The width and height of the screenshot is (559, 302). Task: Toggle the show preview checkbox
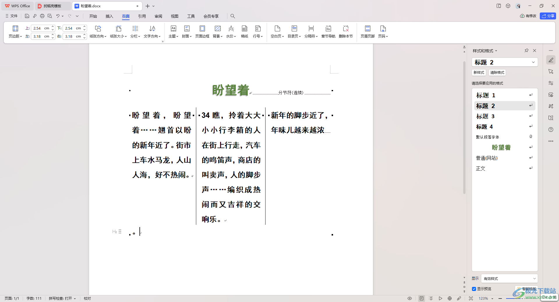pos(474,289)
